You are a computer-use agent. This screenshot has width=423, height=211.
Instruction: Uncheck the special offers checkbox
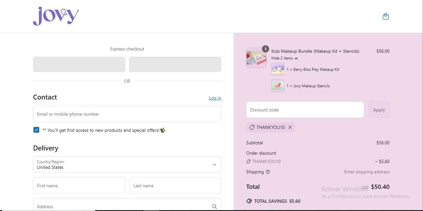(36, 130)
